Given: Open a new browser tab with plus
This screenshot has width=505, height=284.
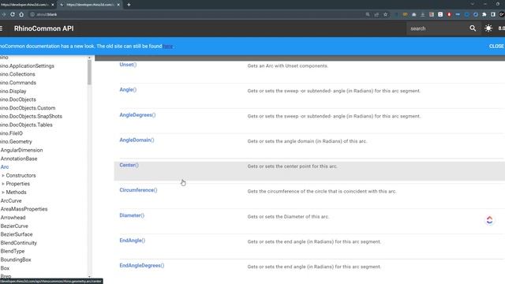Looking at the screenshot, I should [x=129, y=5].
